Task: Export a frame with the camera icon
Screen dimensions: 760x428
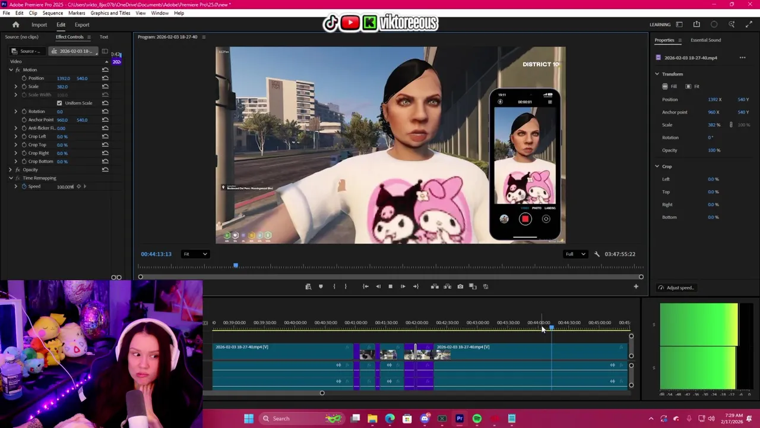Action: pos(460,287)
